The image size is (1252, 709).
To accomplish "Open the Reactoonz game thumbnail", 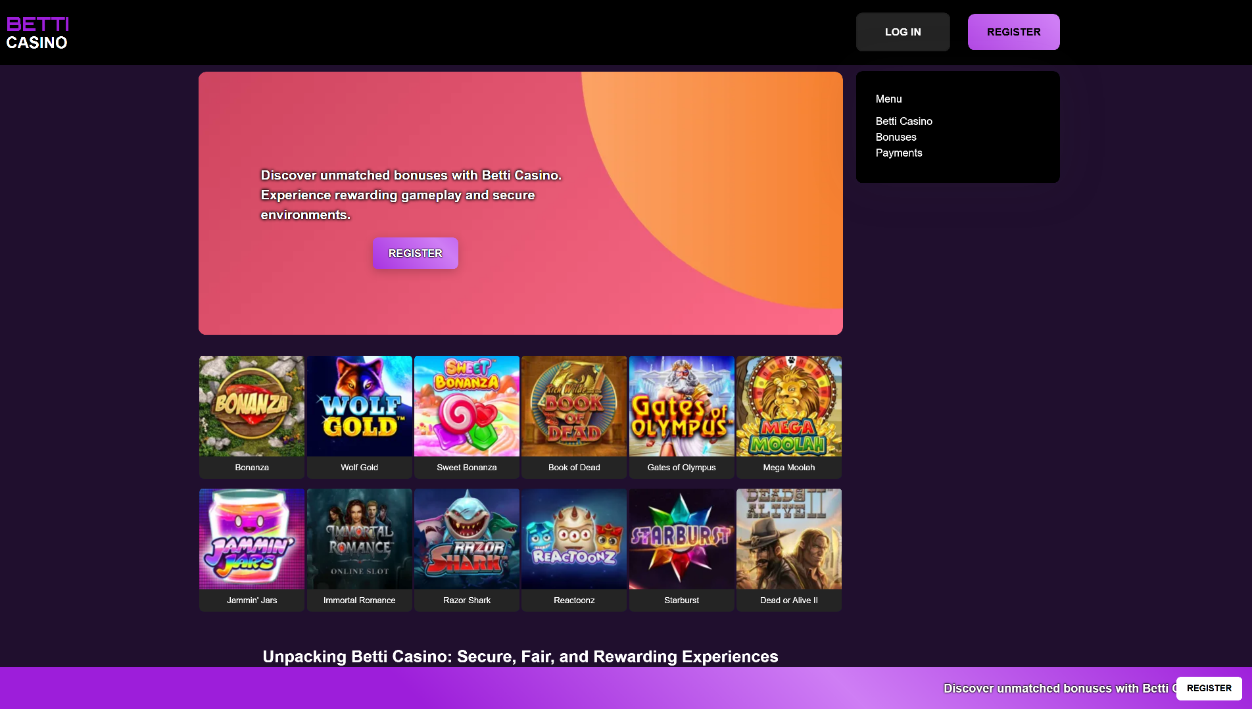I will [574, 539].
